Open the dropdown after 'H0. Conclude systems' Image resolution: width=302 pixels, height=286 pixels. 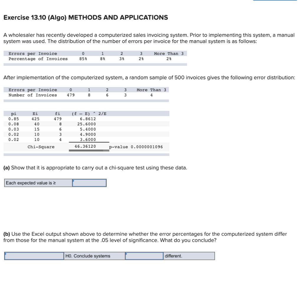[x=144, y=256]
